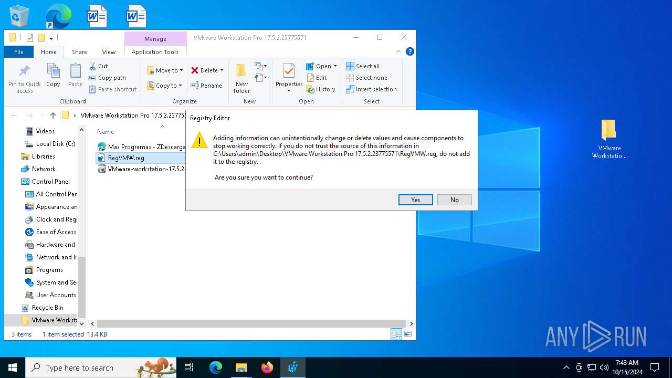Go up one folder level
672x378 pixels.
(x=53, y=115)
